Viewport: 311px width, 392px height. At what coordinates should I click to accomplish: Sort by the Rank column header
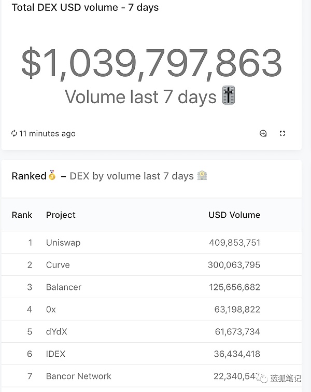click(22, 215)
